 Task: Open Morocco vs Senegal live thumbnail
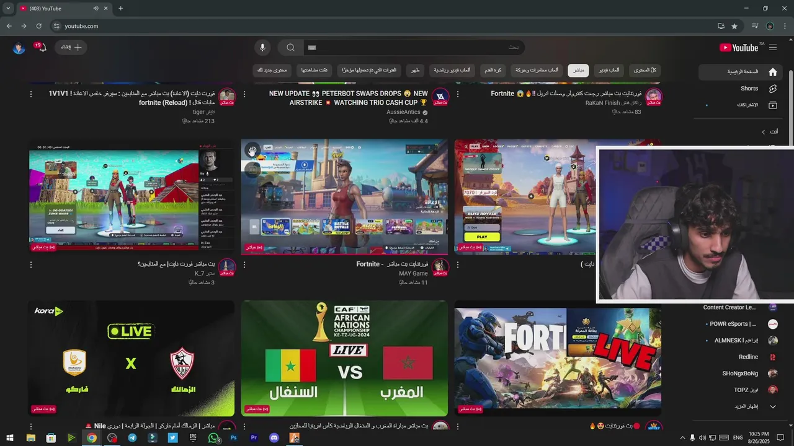(x=344, y=359)
